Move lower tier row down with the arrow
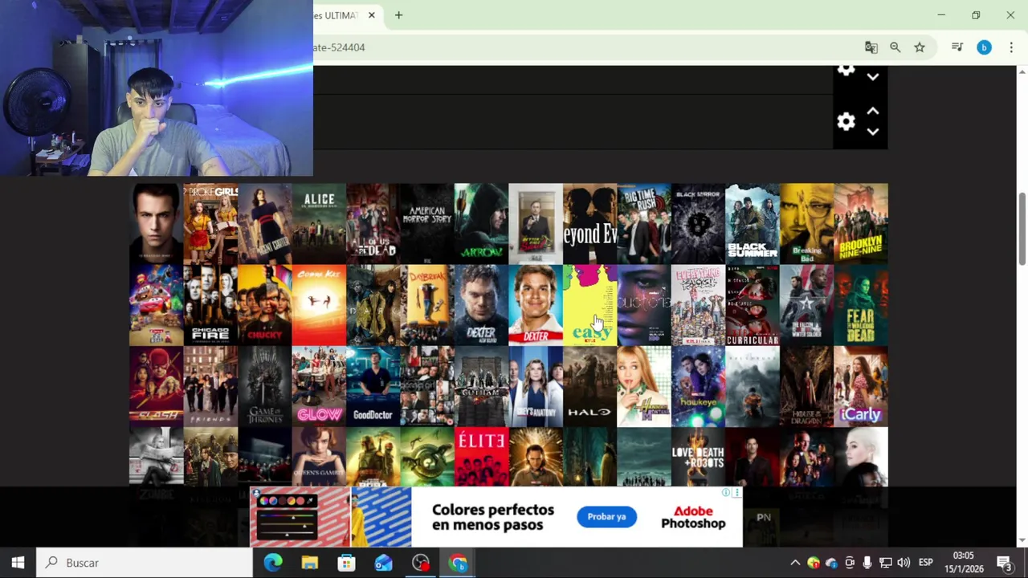The width and height of the screenshot is (1028, 578). pos(873,132)
